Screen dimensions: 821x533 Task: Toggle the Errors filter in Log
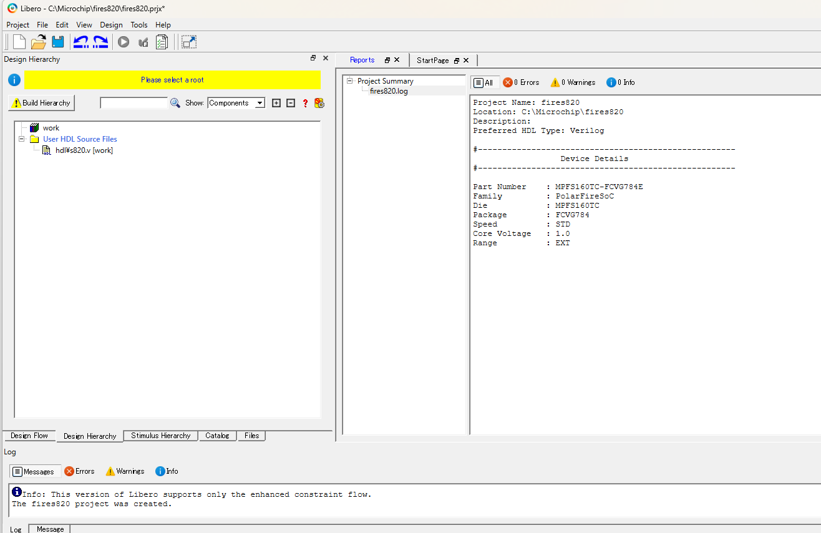pos(80,471)
